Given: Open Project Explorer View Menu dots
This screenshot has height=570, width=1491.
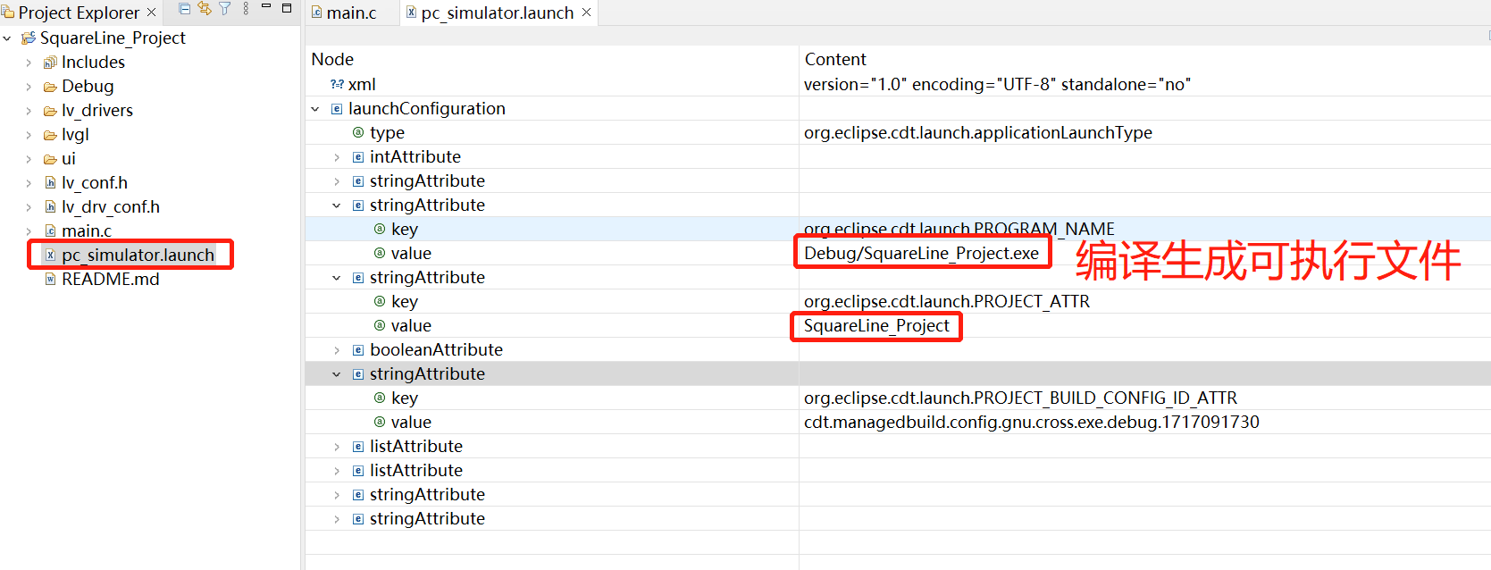Looking at the screenshot, I should coord(246,9).
